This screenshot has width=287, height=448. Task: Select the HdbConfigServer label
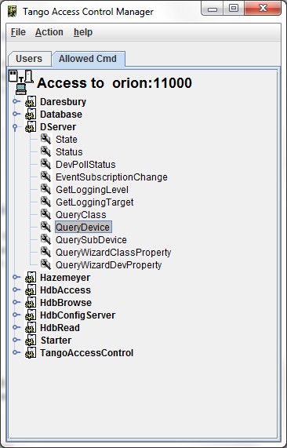pyautogui.click(x=78, y=315)
